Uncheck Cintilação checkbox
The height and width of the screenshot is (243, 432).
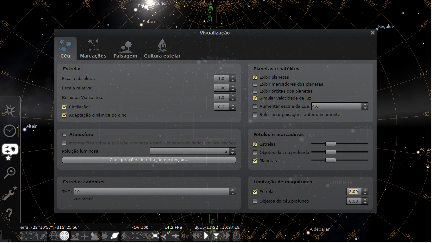(65, 107)
